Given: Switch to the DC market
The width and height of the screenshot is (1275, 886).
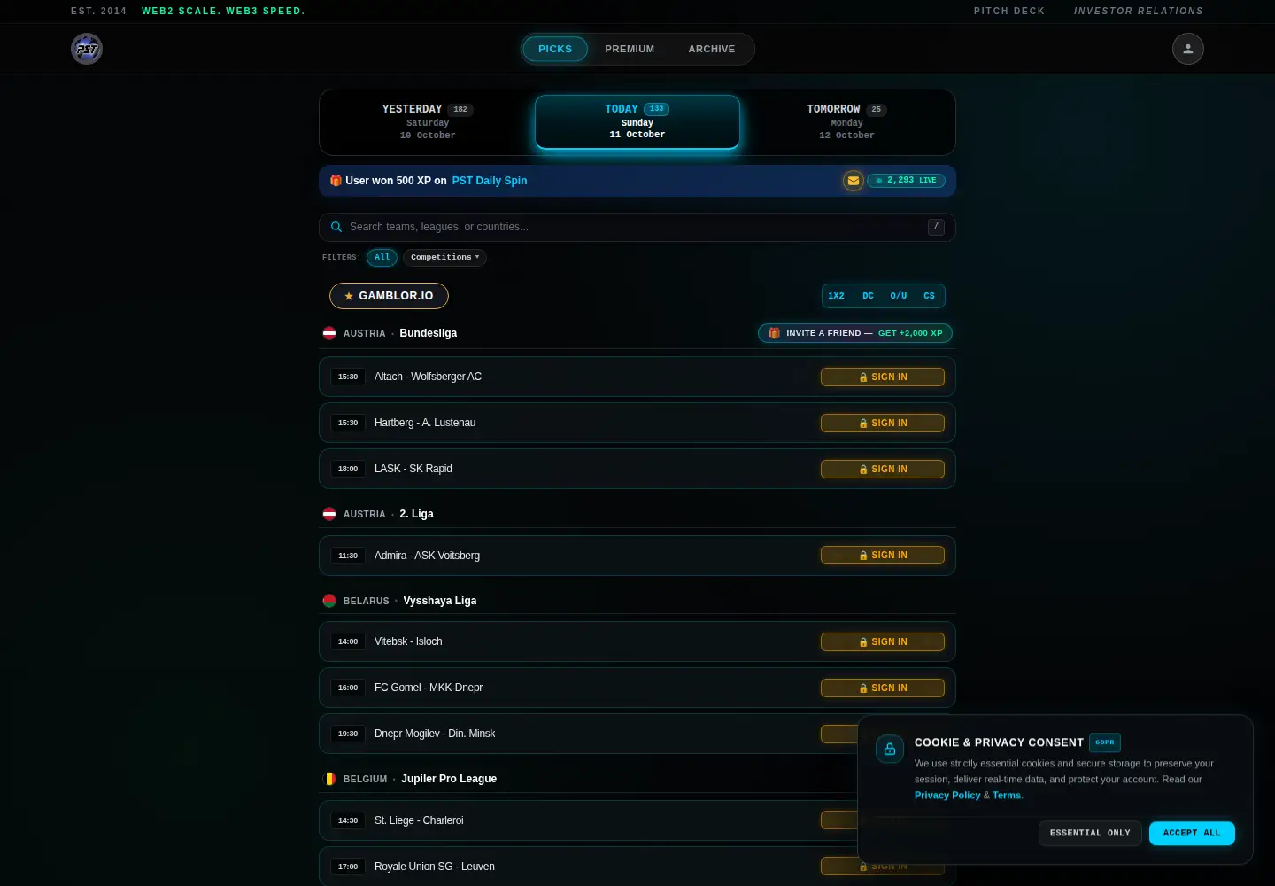Looking at the screenshot, I should 868,296.
